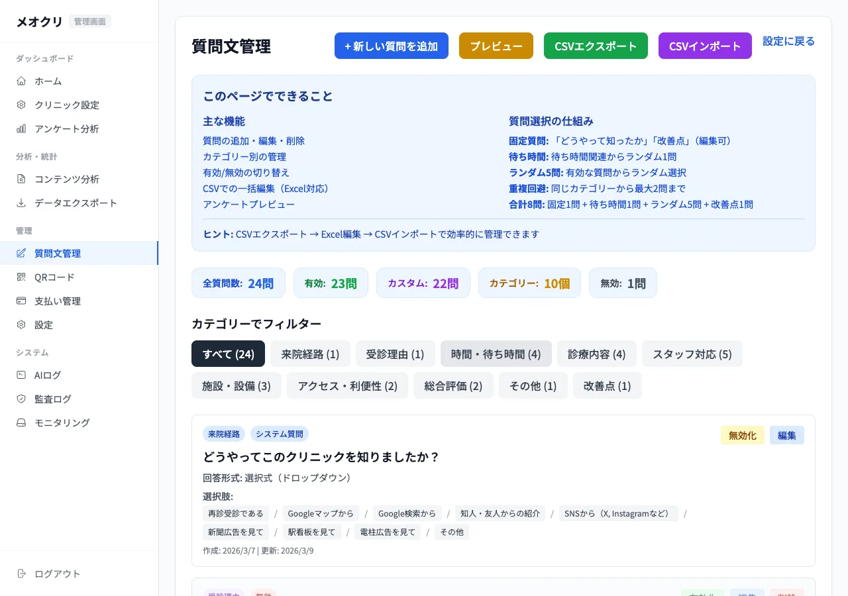Click the question title どうやってこのクリニックを知りましたか？
The width and height of the screenshot is (848, 596).
pyautogui.click(x=321, y=457)
